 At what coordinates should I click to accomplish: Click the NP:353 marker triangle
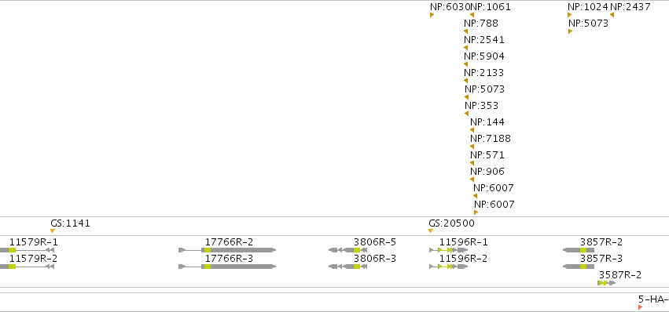pos(466,114)
